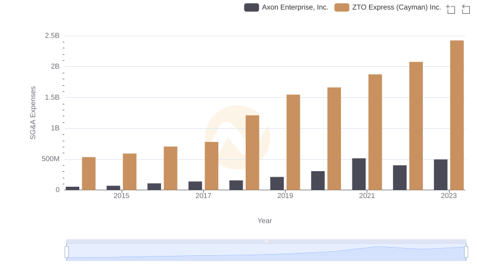Screen dimensions: 477x275
Task: Select the right range slider handle
Action: coord(466,252)
